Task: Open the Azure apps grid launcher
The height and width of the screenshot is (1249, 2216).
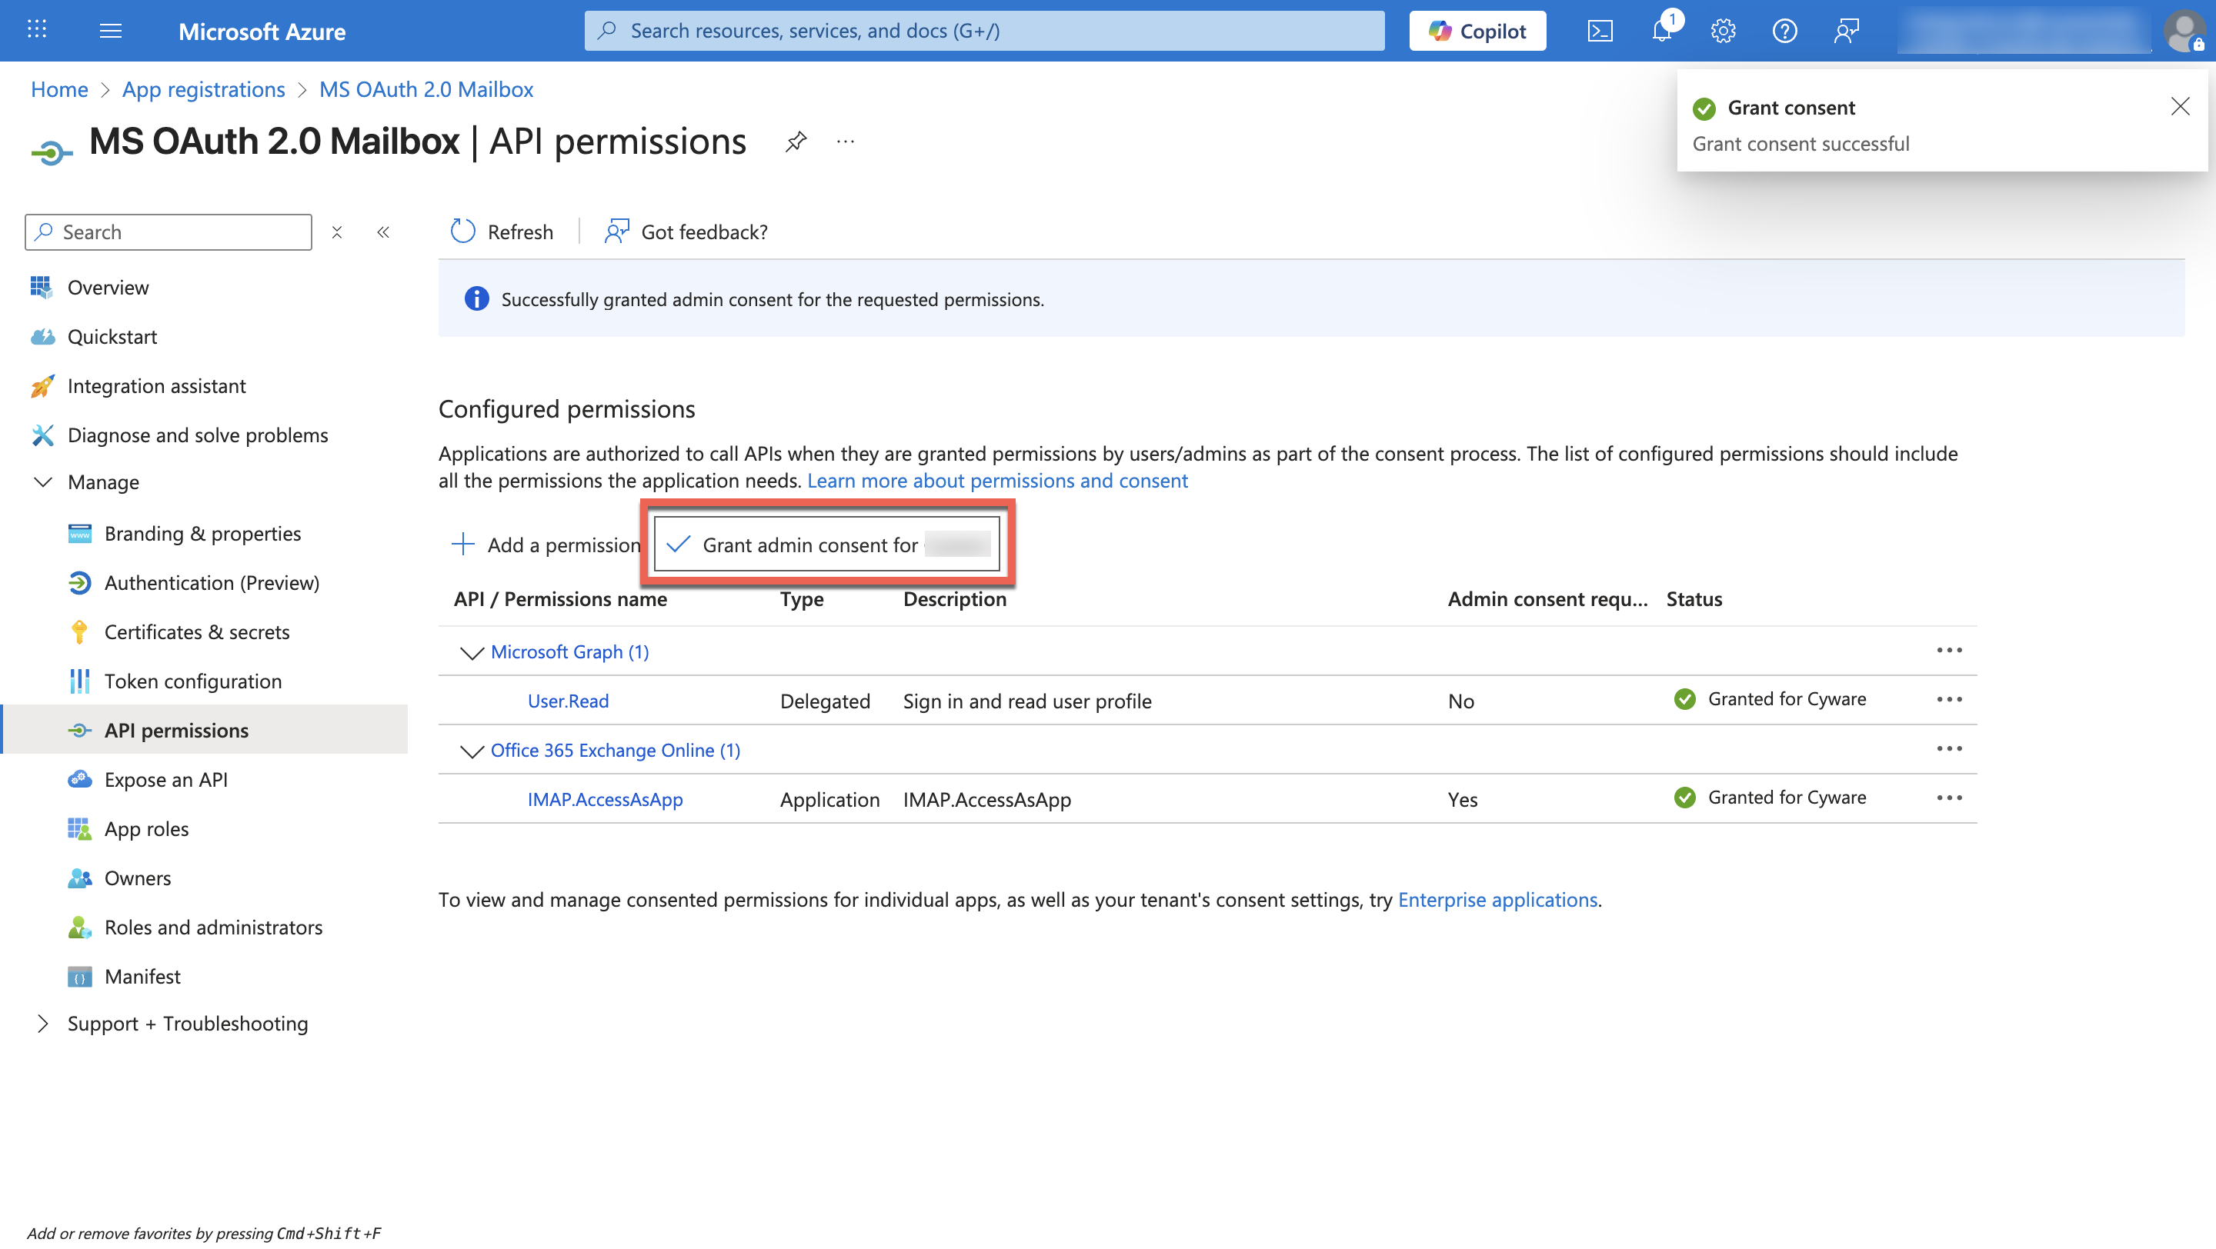Action: [36, 30]
